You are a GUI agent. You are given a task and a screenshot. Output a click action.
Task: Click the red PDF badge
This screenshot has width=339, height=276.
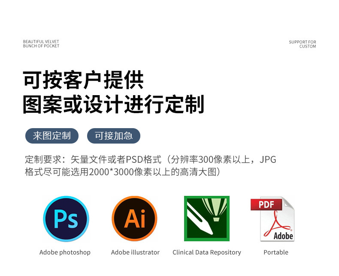(x=266, y=204)
